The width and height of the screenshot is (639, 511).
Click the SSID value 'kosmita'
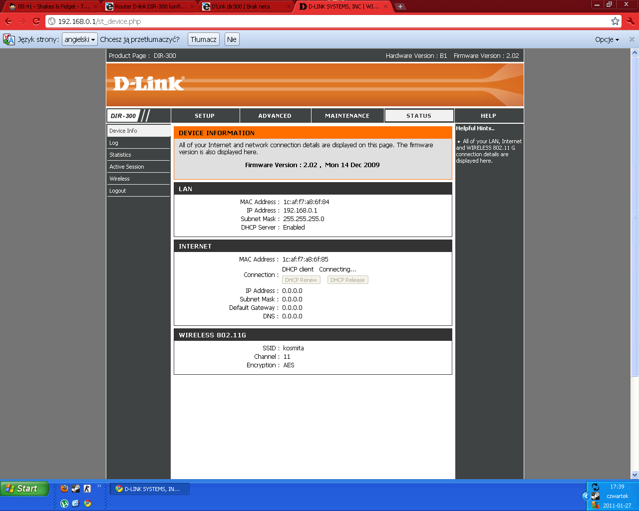tap(293, 348)
